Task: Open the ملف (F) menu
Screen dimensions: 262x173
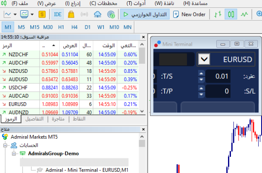Action: [20, 3]
